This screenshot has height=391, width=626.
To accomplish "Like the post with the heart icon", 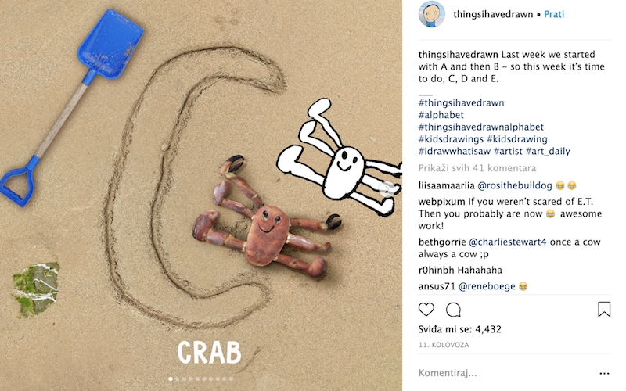I will pos(426,310).
